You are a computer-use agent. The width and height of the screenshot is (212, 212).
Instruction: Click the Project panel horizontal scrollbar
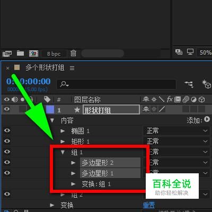tap(103, 54)
